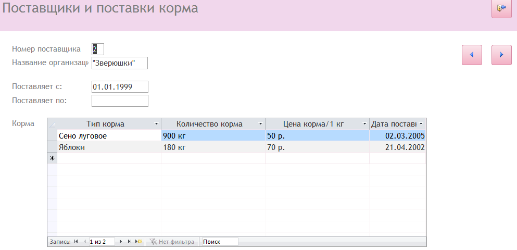Screen dimensions: 517x250
Task: Click the 'Поставляет по:' label
Action: coord(39,101)
